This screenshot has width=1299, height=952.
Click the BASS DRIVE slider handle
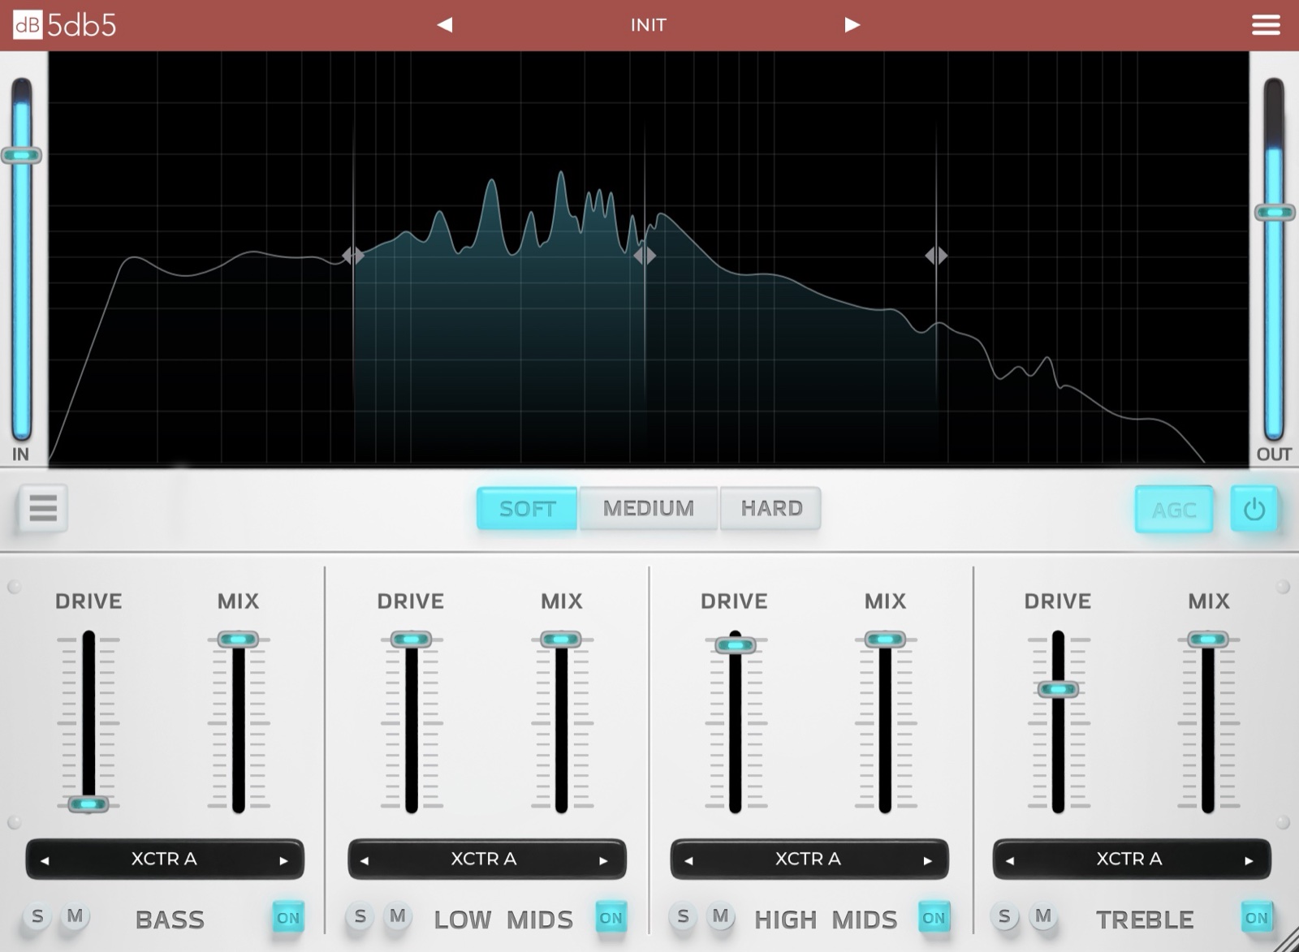[88, 804]
